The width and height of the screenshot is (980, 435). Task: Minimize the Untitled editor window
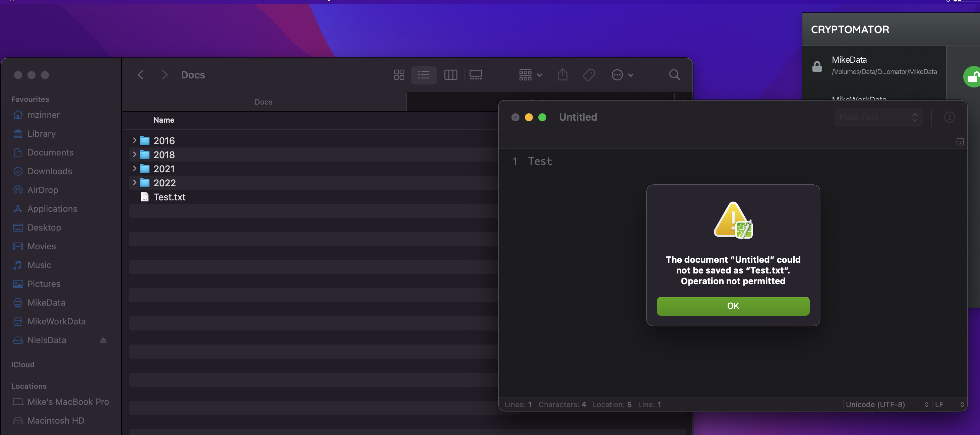[529, 117]
